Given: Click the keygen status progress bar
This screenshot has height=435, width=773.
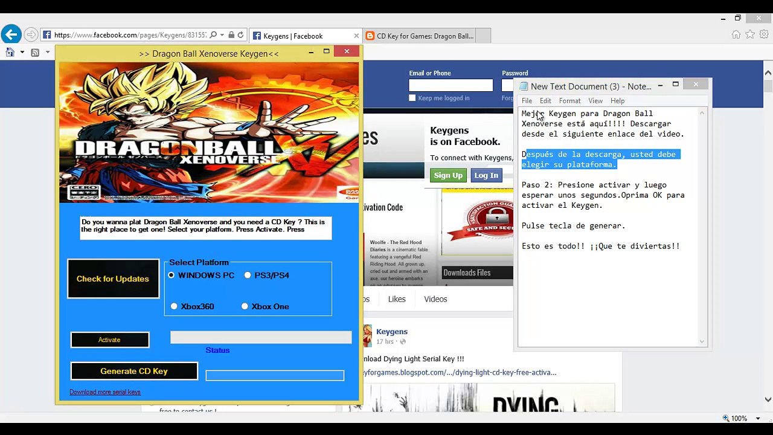Looking at the screenshot, I should click(261, 337).
